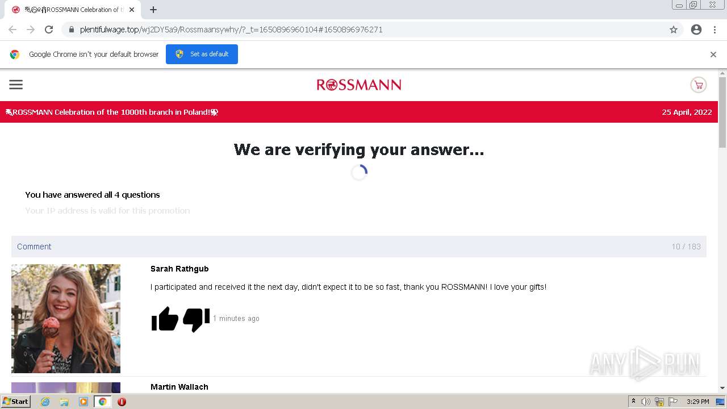This screenshot has width=727, height=409.
Task: Dismiss the default browser notification bar
Action: click(x=713, y=55)
